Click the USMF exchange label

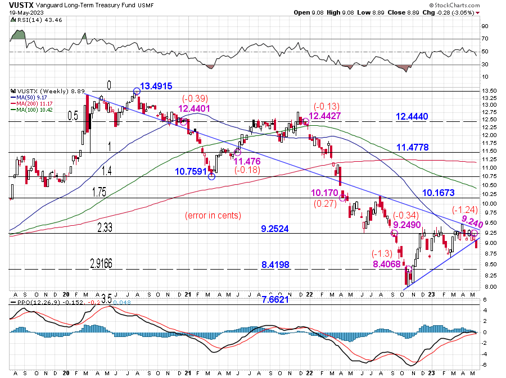click(x=146, y=6)
